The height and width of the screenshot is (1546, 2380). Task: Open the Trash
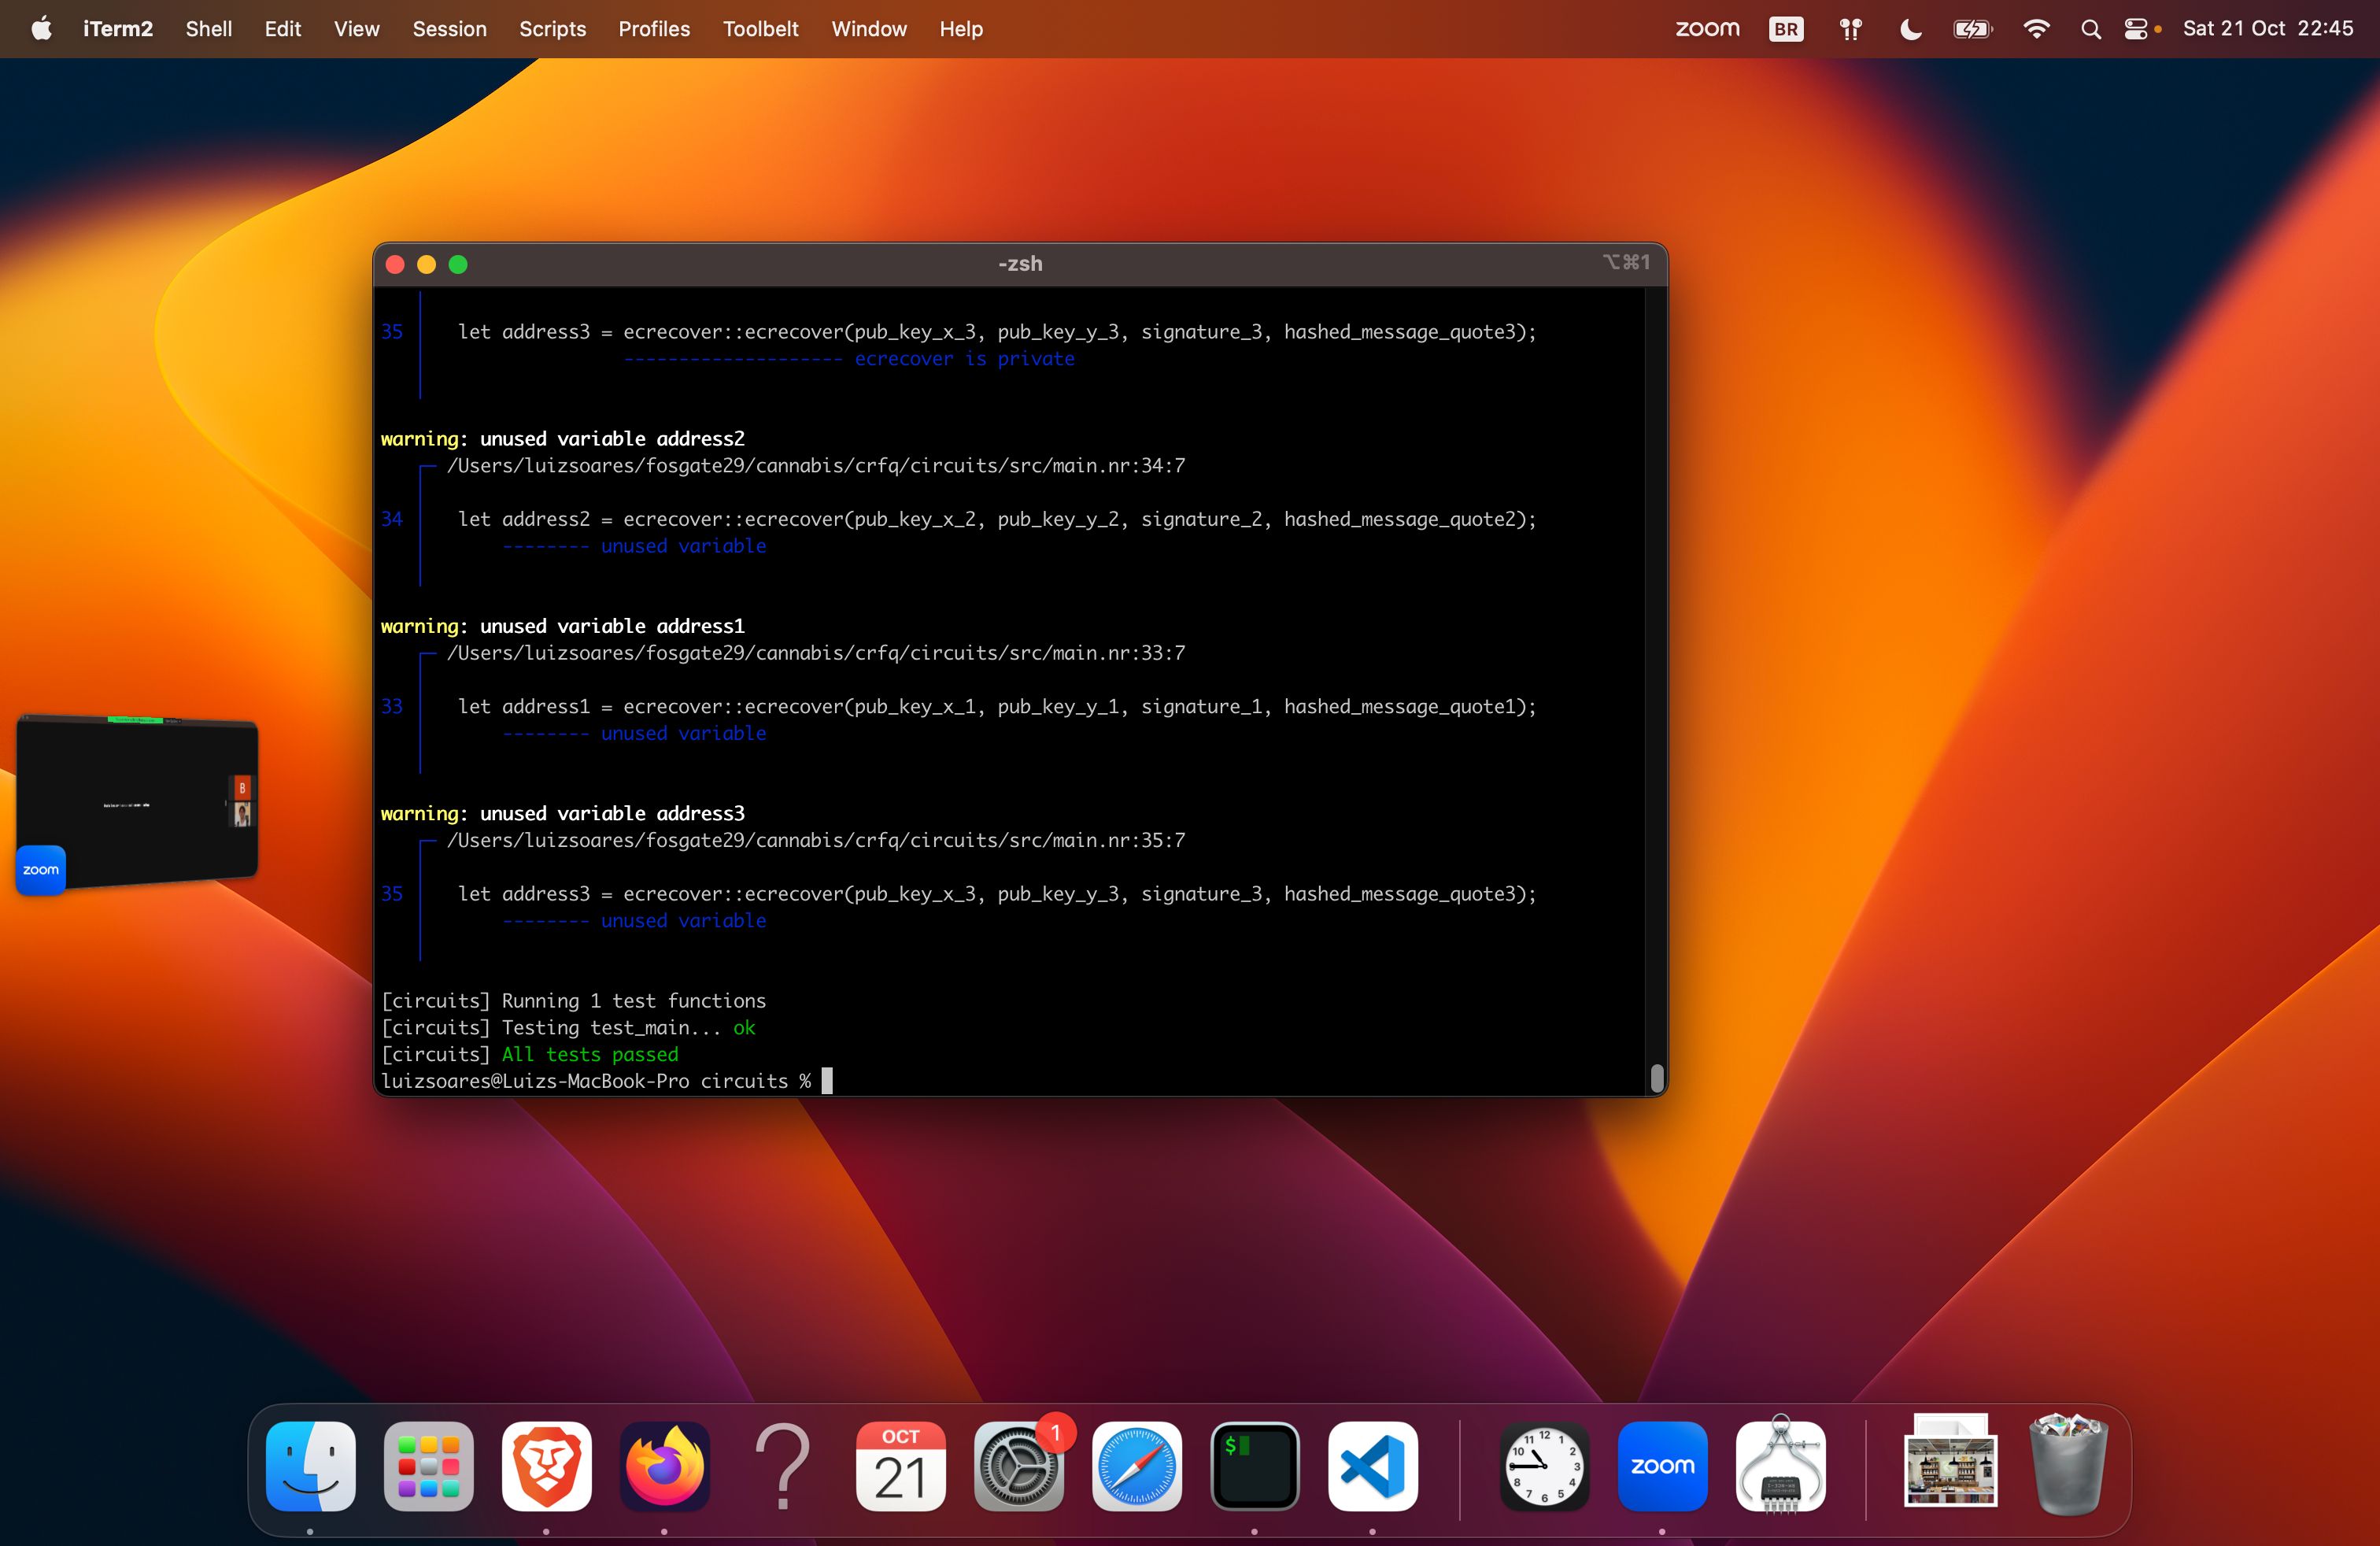(x=2068, y=1464)
